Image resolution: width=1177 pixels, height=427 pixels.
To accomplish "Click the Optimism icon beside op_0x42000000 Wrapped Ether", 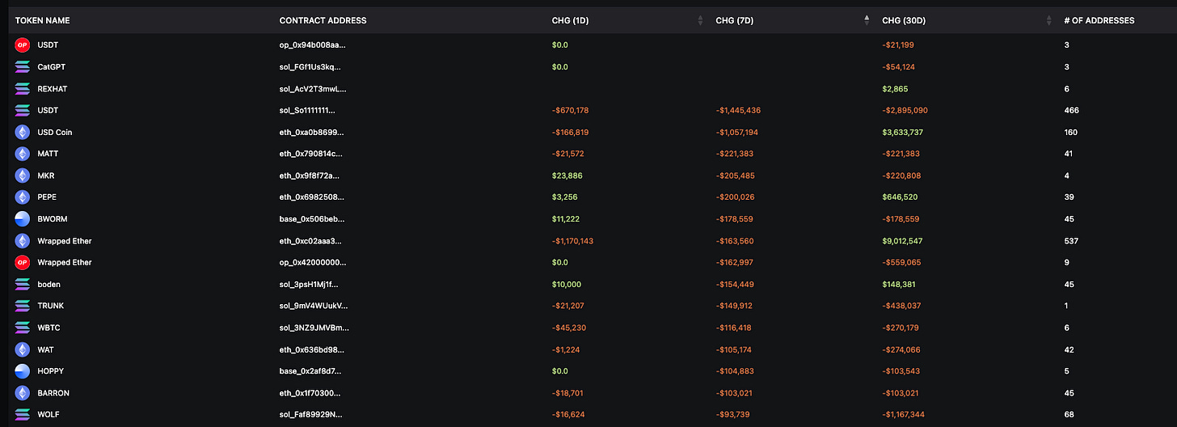I will coord(22,263).
